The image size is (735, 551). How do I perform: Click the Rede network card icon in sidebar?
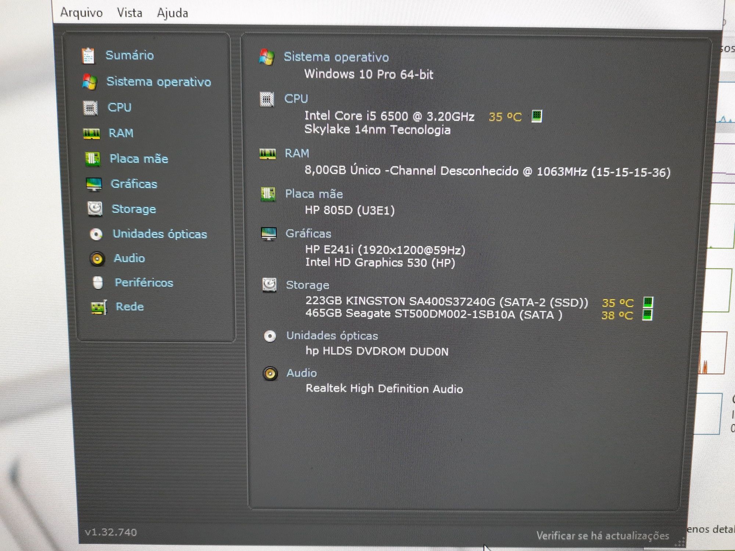pos(98,307)
